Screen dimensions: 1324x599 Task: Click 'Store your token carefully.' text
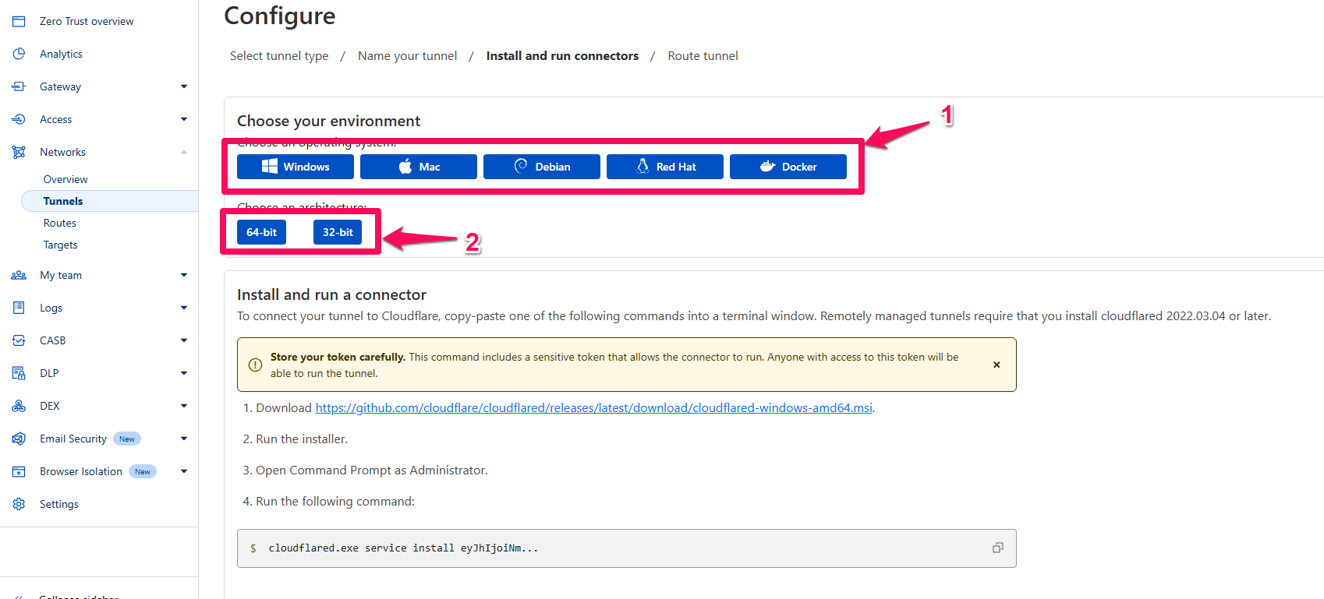(x=338, y=357)
